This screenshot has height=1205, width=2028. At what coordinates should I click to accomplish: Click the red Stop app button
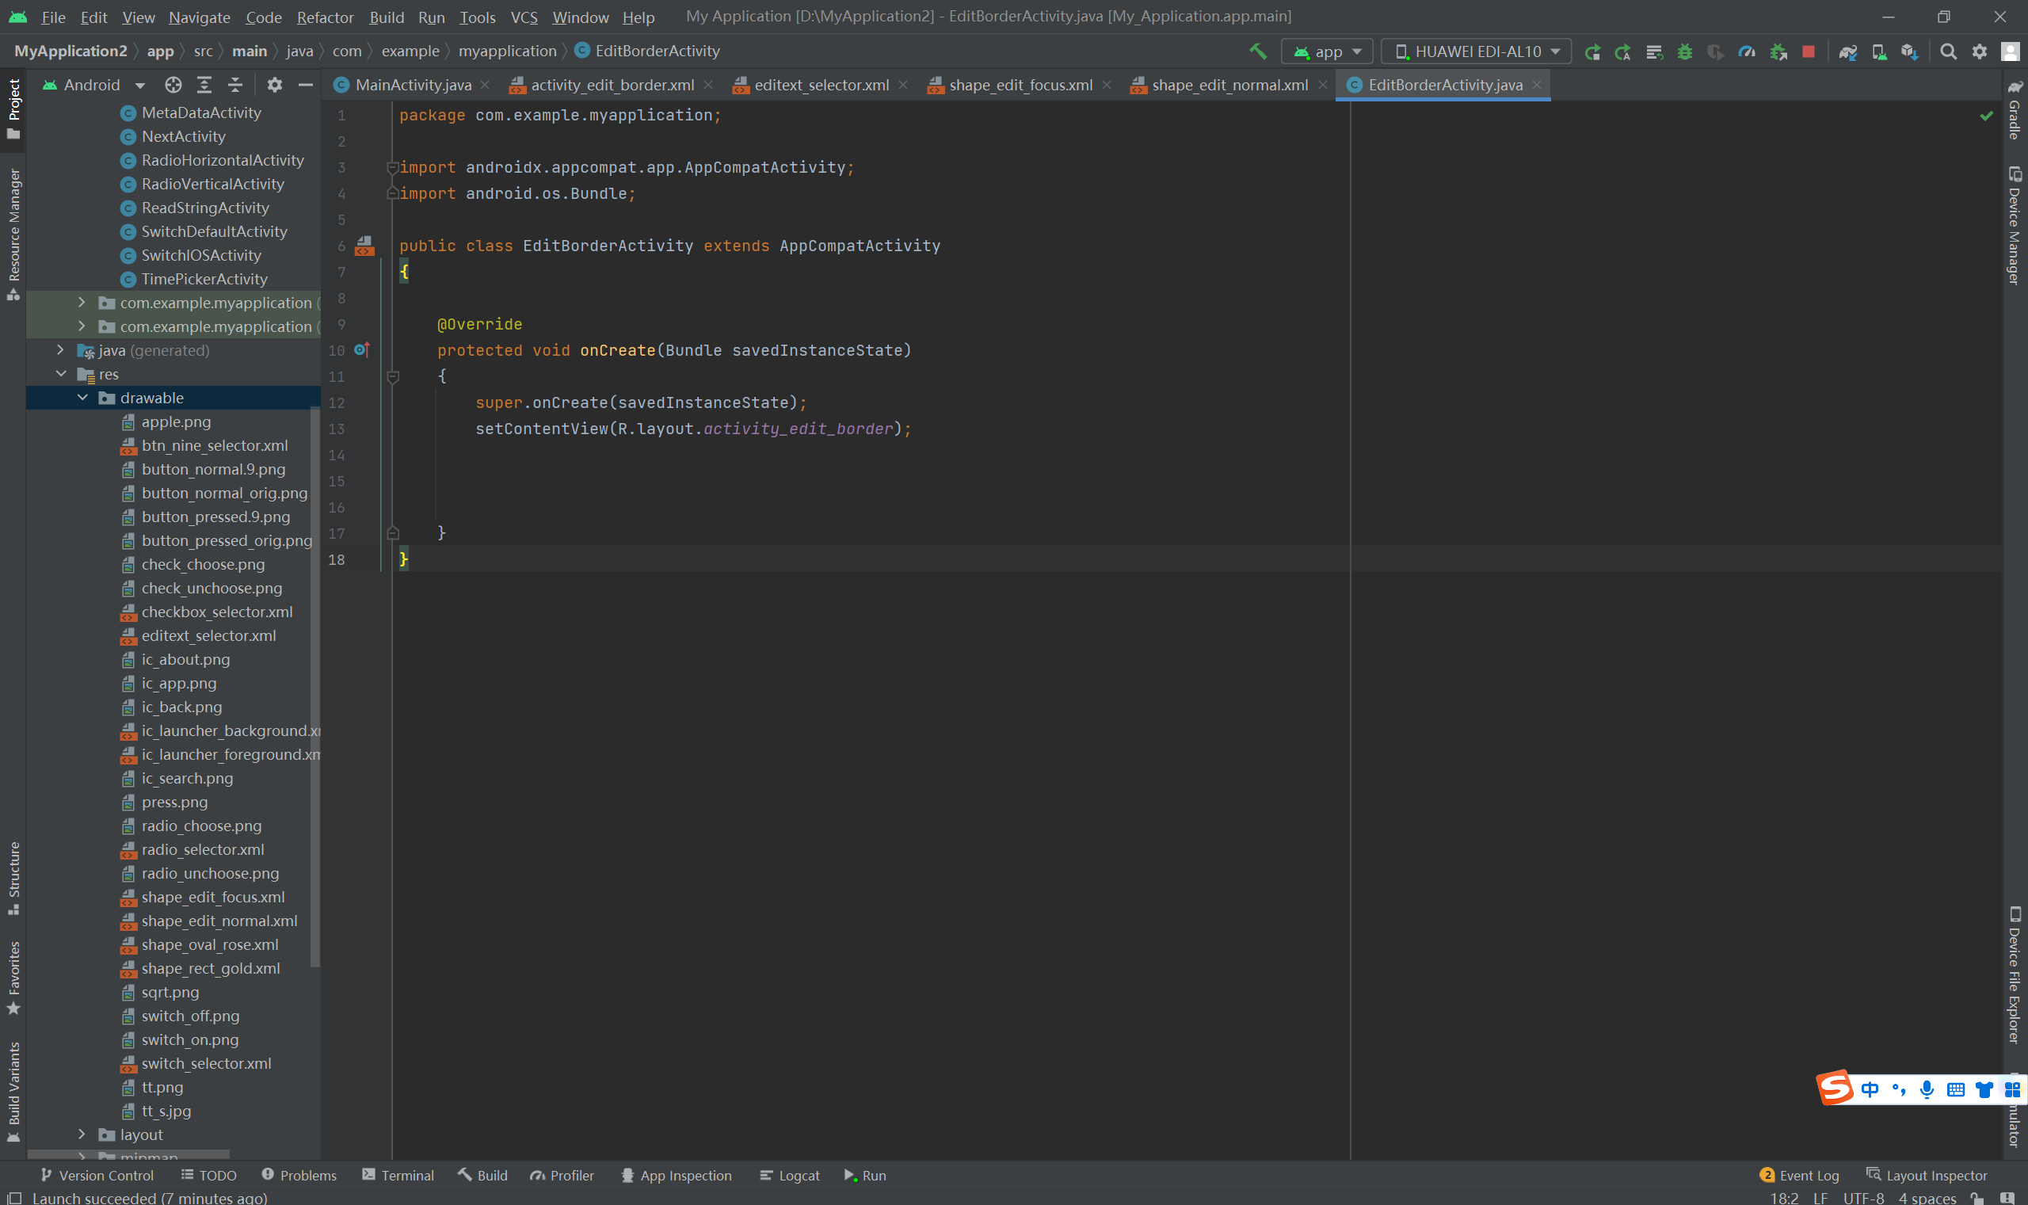tap(1808, 51)
